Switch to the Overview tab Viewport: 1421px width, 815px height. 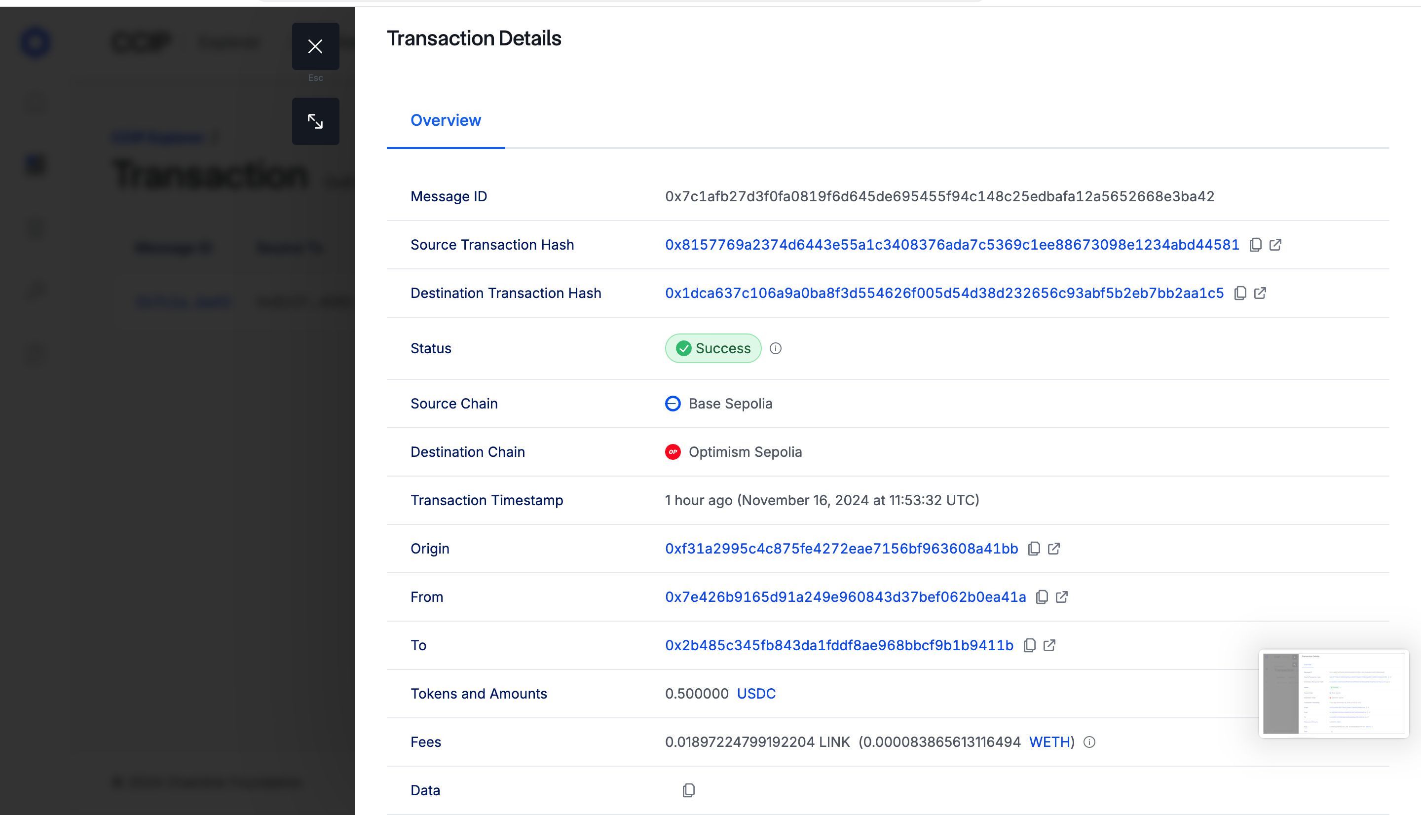[x=446, y=120]
